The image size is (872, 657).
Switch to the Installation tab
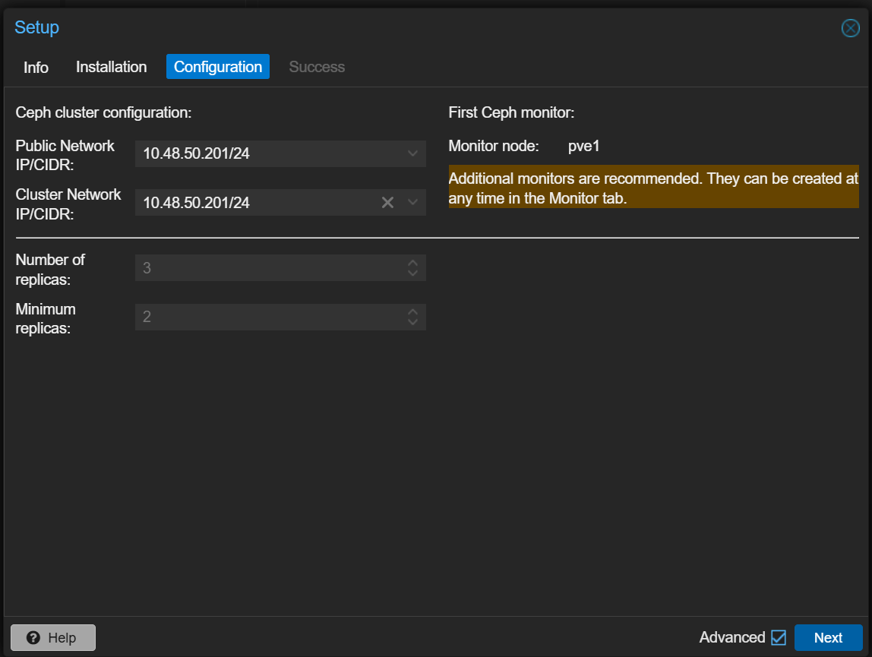point(111,67)
